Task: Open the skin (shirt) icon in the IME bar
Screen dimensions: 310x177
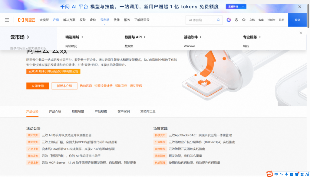Action: click(x=297, y=174)
